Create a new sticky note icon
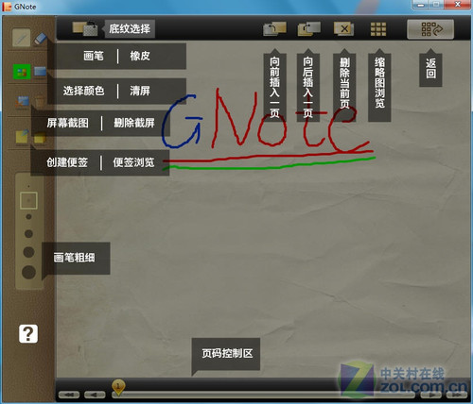The width and height of the screenshot is (473, 404). tap(22, 137)
